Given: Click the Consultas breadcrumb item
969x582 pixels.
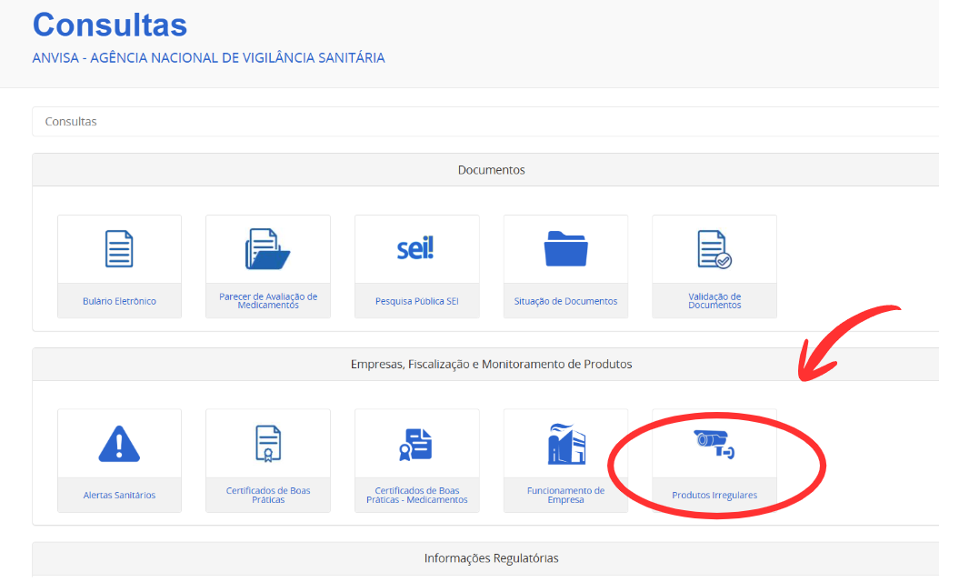Looking at the screenshot, I should [71, 121].
